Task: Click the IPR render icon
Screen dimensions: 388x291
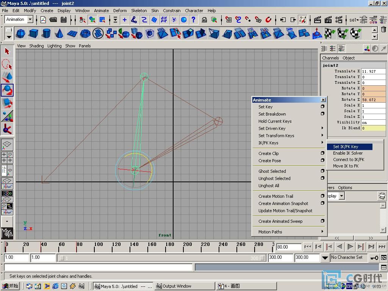Action: (328, 20)
